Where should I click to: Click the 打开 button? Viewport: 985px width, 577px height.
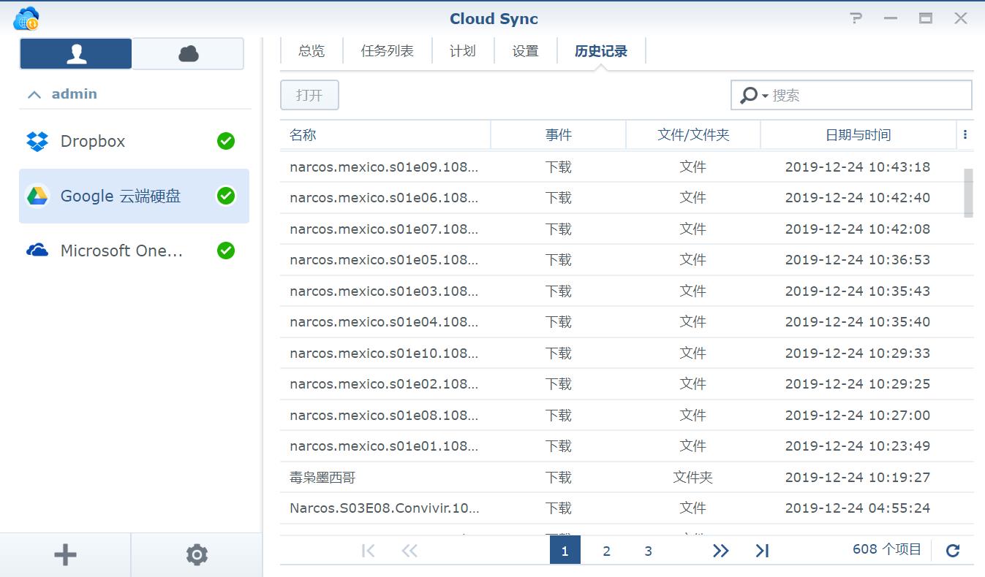[x=309, y=96]
